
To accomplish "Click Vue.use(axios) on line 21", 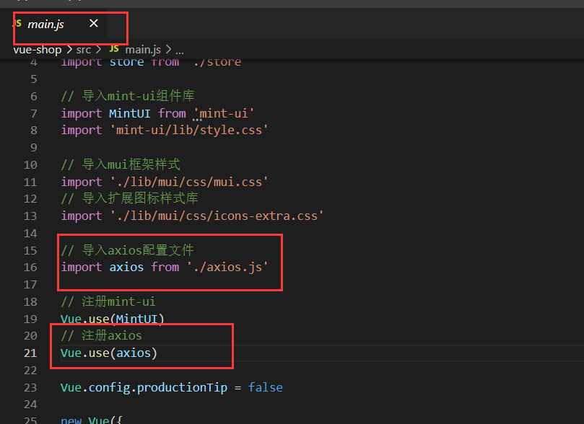I will [109, 353].
